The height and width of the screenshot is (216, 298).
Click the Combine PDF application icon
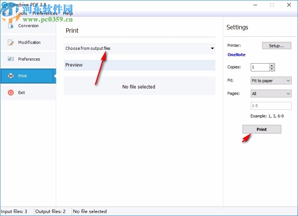(x=5, y=5)
